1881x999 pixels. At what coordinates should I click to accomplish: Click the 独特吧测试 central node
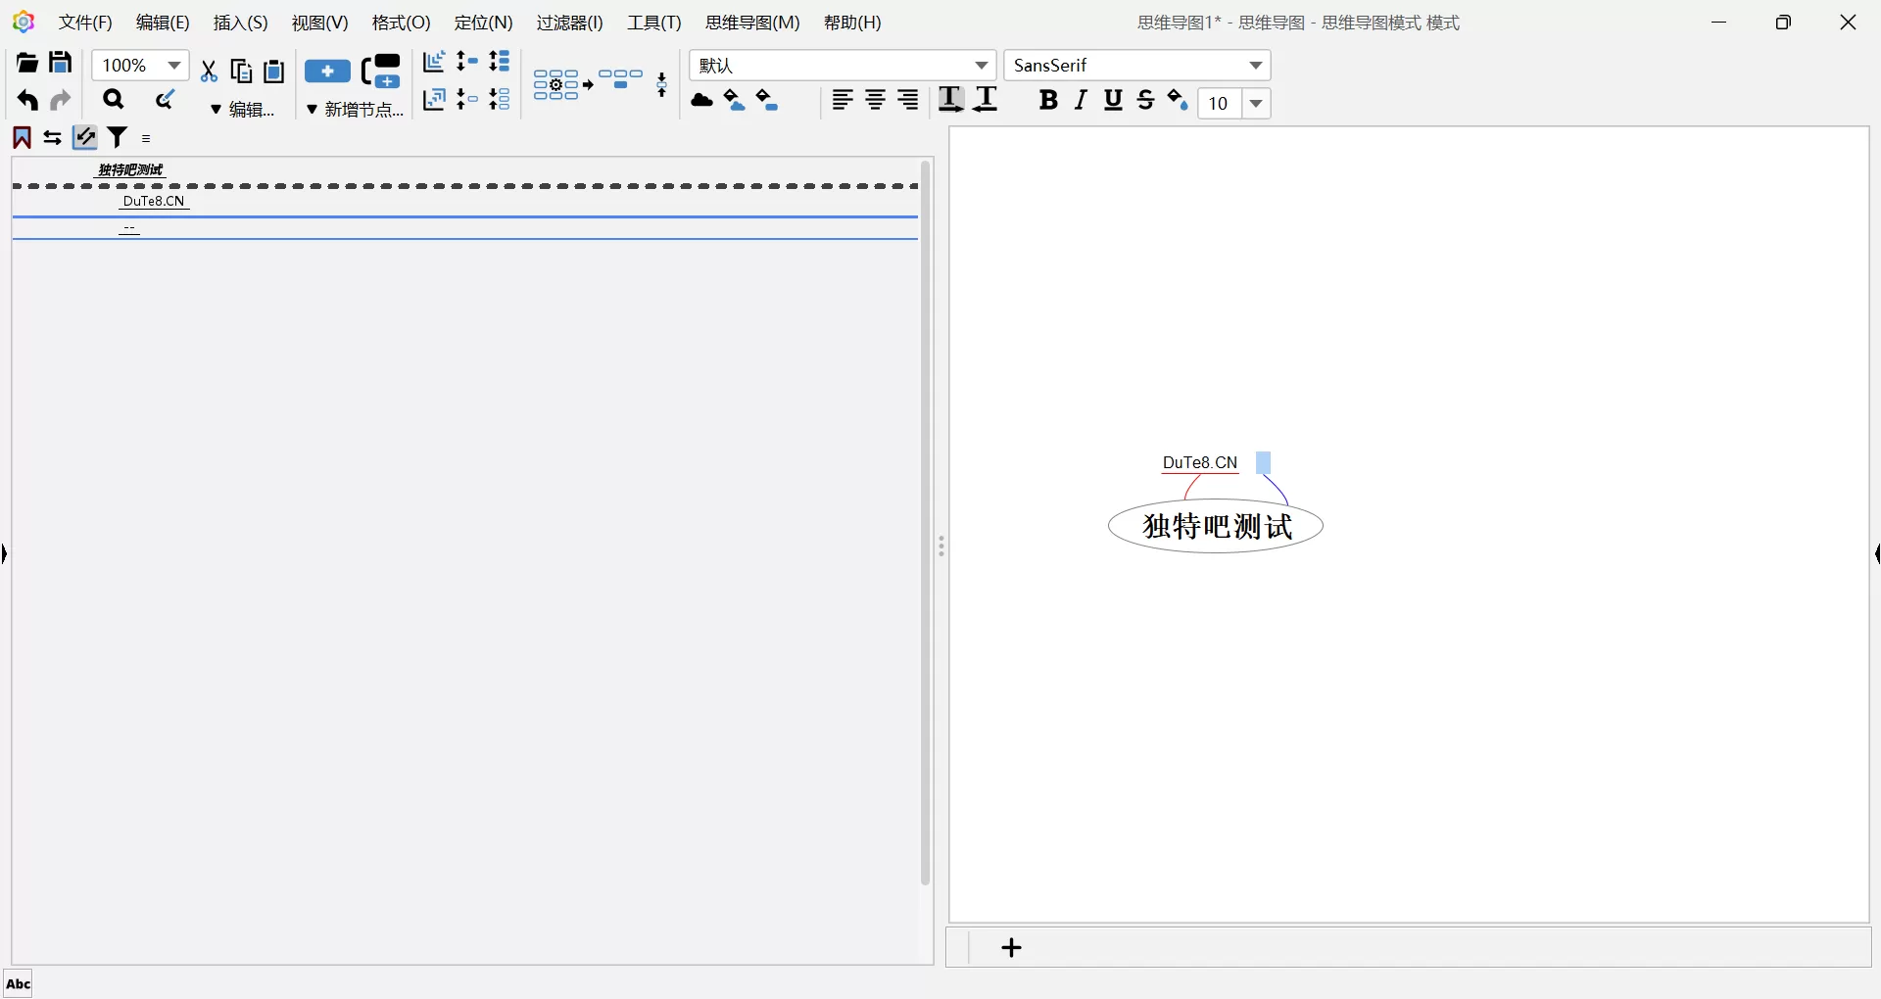pos(1215,527)
